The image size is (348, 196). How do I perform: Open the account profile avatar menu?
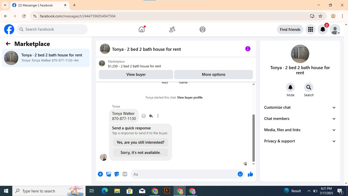click(x=335, y=29)
